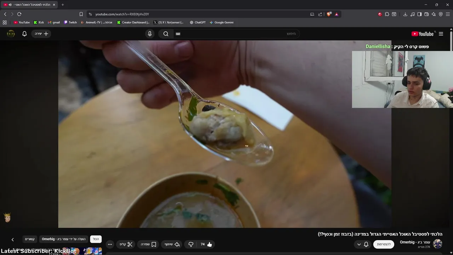Viewport: 453px width, 255px height.
Task: Select the 'הכול' filter chip
Action: coord(96,239)
